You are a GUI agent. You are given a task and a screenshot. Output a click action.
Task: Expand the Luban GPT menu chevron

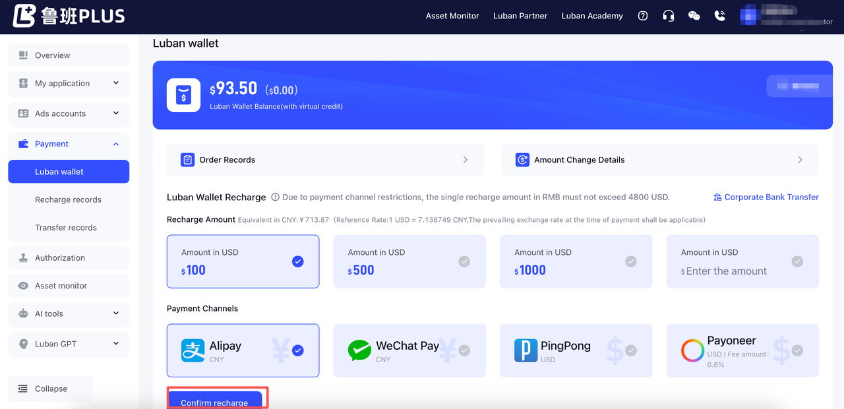click(x=116, y=344)
